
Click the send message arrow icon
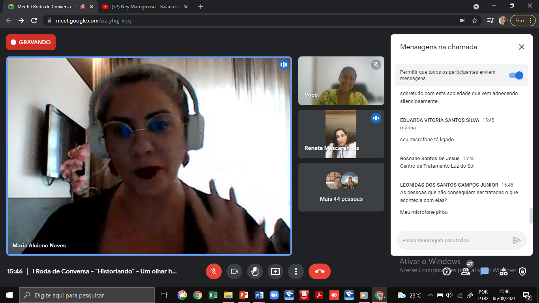tap(517, 240)
